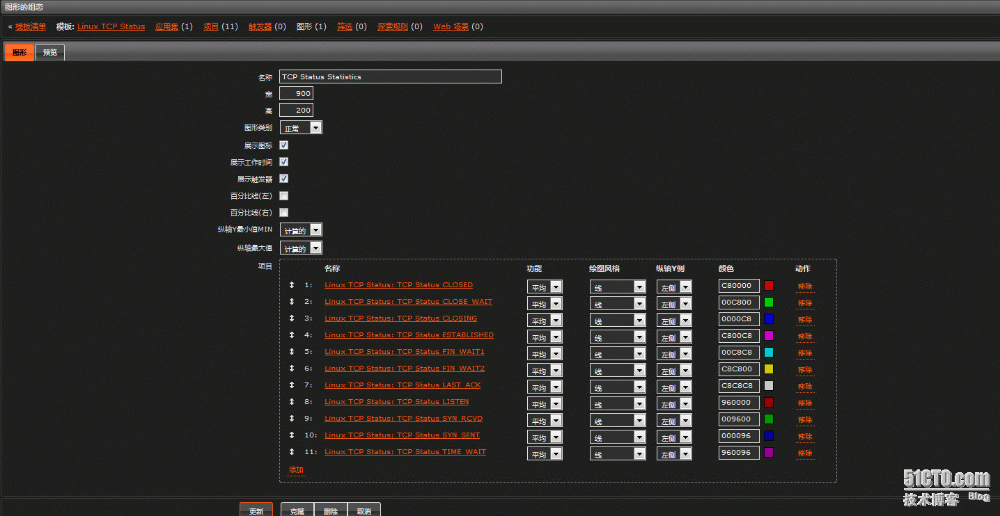Open the cyan 00C8C8 color swatch
1000x516 pixels.
pyautogui.click(x=769, y=353)
